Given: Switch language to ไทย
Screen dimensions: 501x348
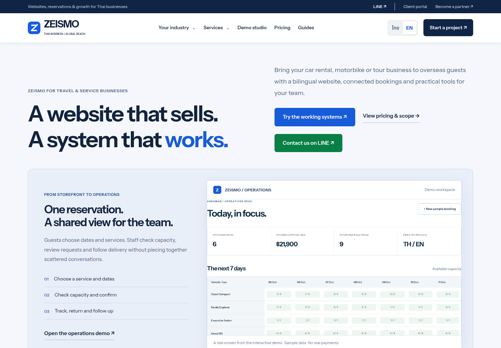Looking at the screenshot, I should (395, 28).
